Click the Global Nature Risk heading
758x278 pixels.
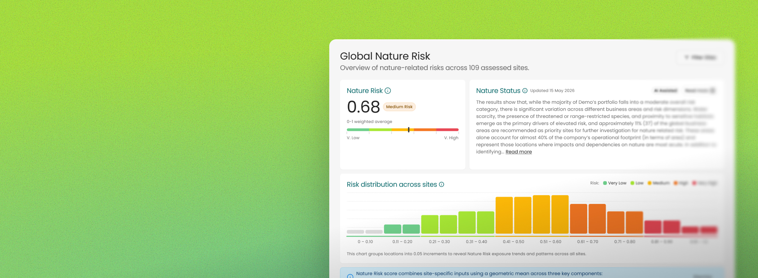pos(385,56)
